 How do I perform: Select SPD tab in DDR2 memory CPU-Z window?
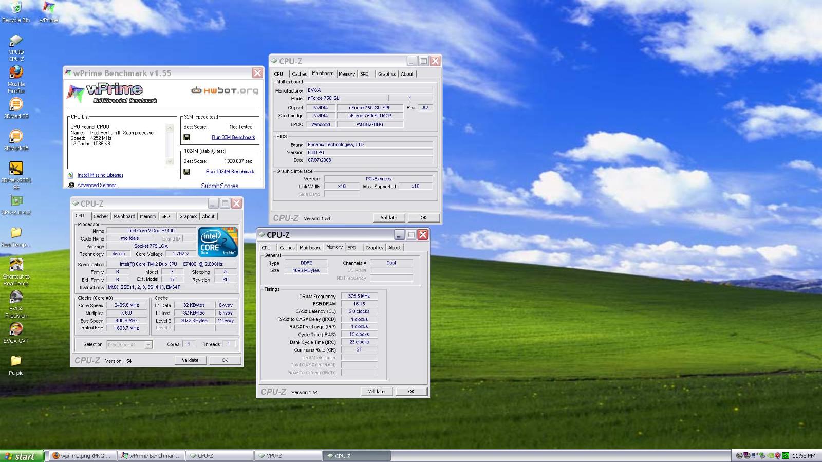click(352, 248)
